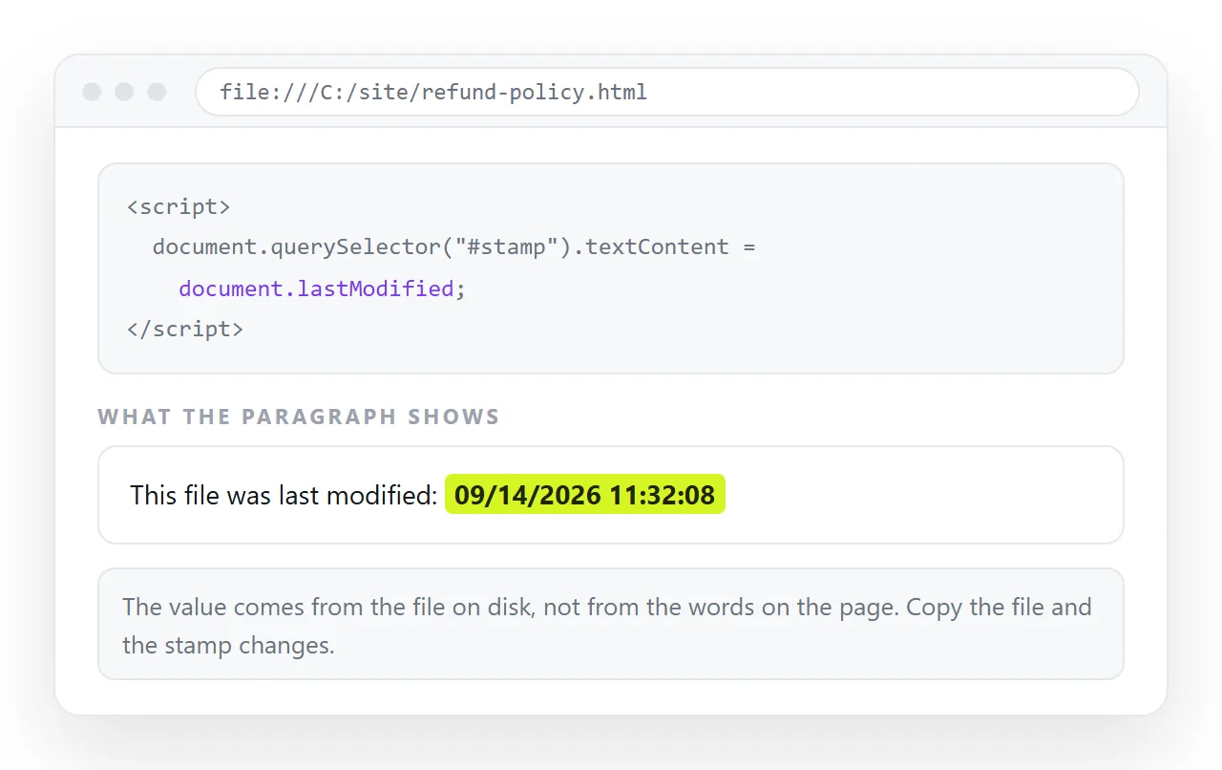The height and width of the screenshot is (770, 1222).
Task: Click the highlighted 09/14/2026 11:32:08 timestamp
Action: (x=584, y=495)
